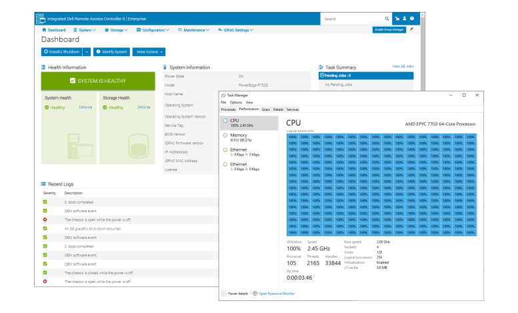This screenshot has height=313, width=518.
Task: Click the System Health healthy checkmark
Action: pos(47,107)
